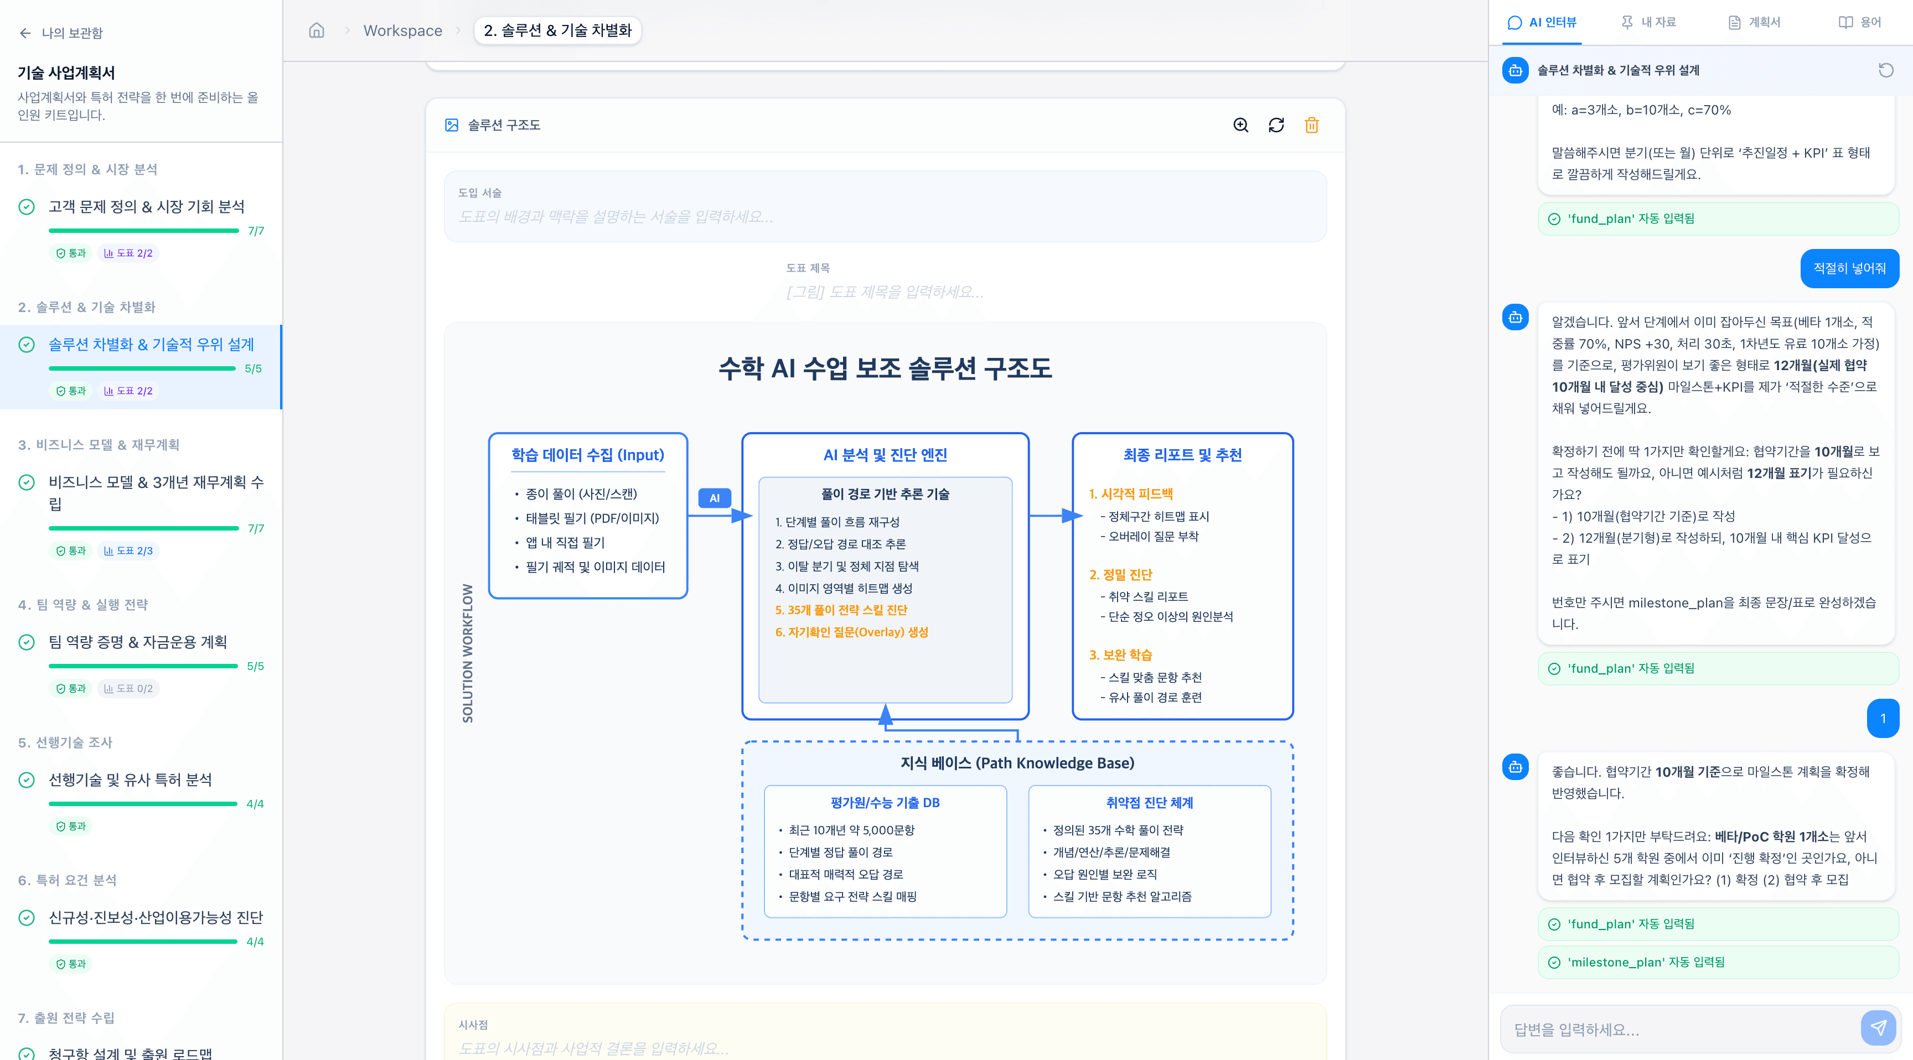
Task: Click the check icon for 팀 역량 증명 item
Action: pos(27,642)
